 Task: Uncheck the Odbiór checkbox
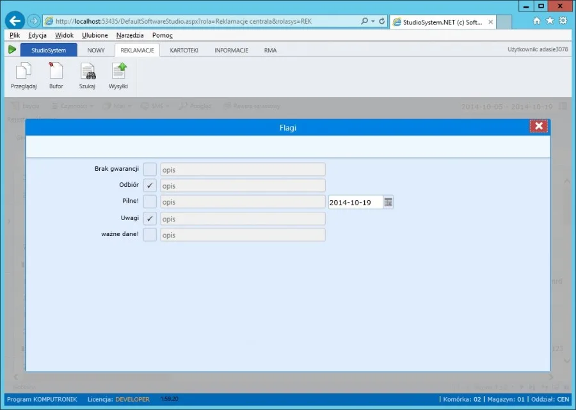pyautogui.click(x=150, y=185)
